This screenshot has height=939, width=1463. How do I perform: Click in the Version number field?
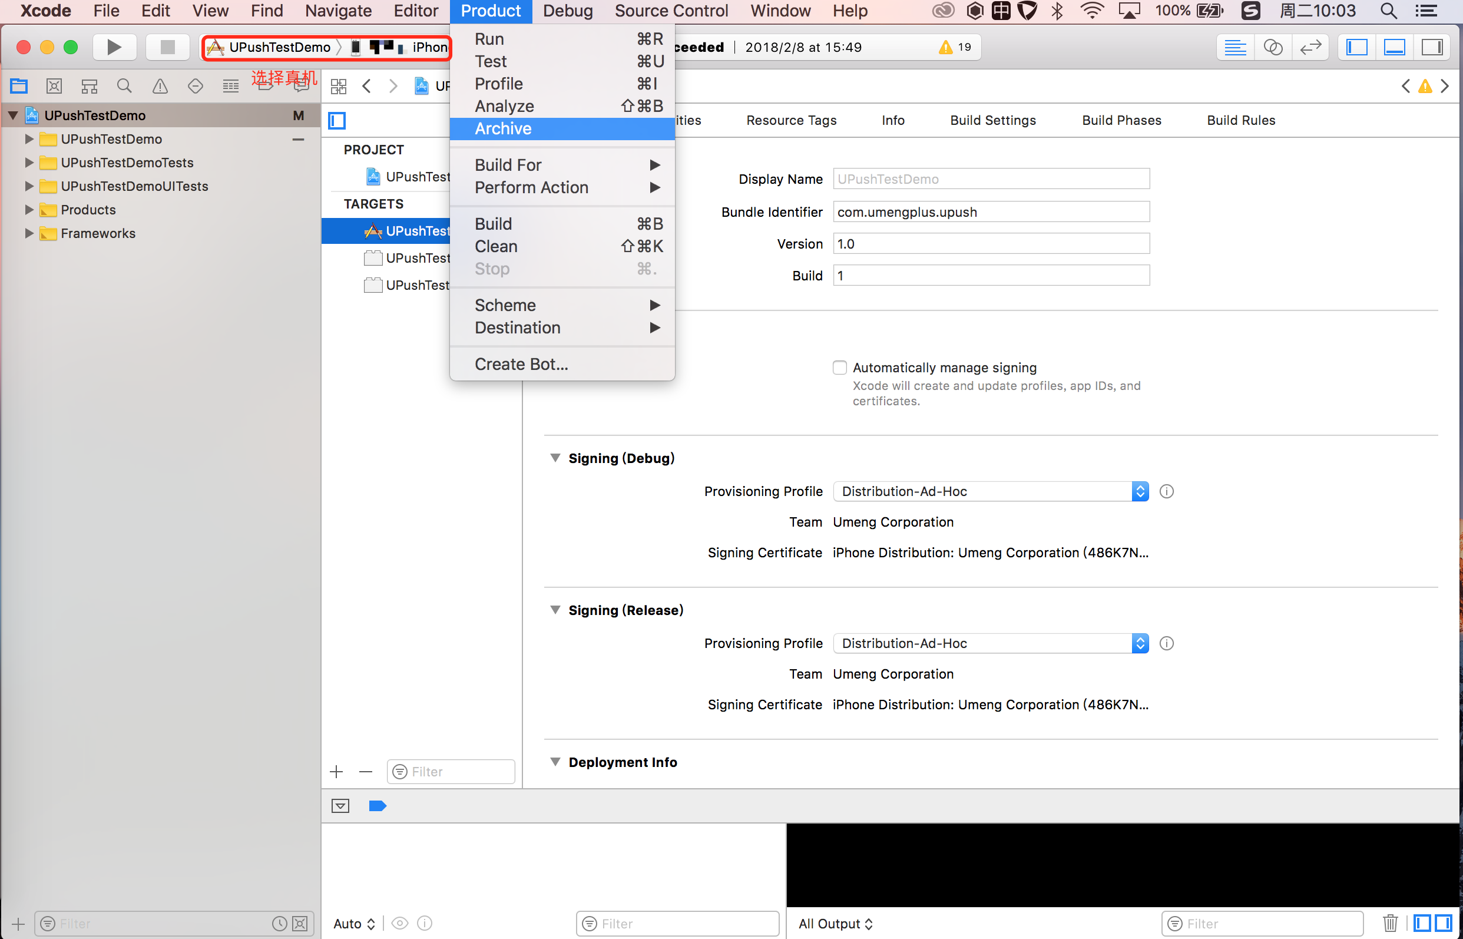[x=991, y=244]
